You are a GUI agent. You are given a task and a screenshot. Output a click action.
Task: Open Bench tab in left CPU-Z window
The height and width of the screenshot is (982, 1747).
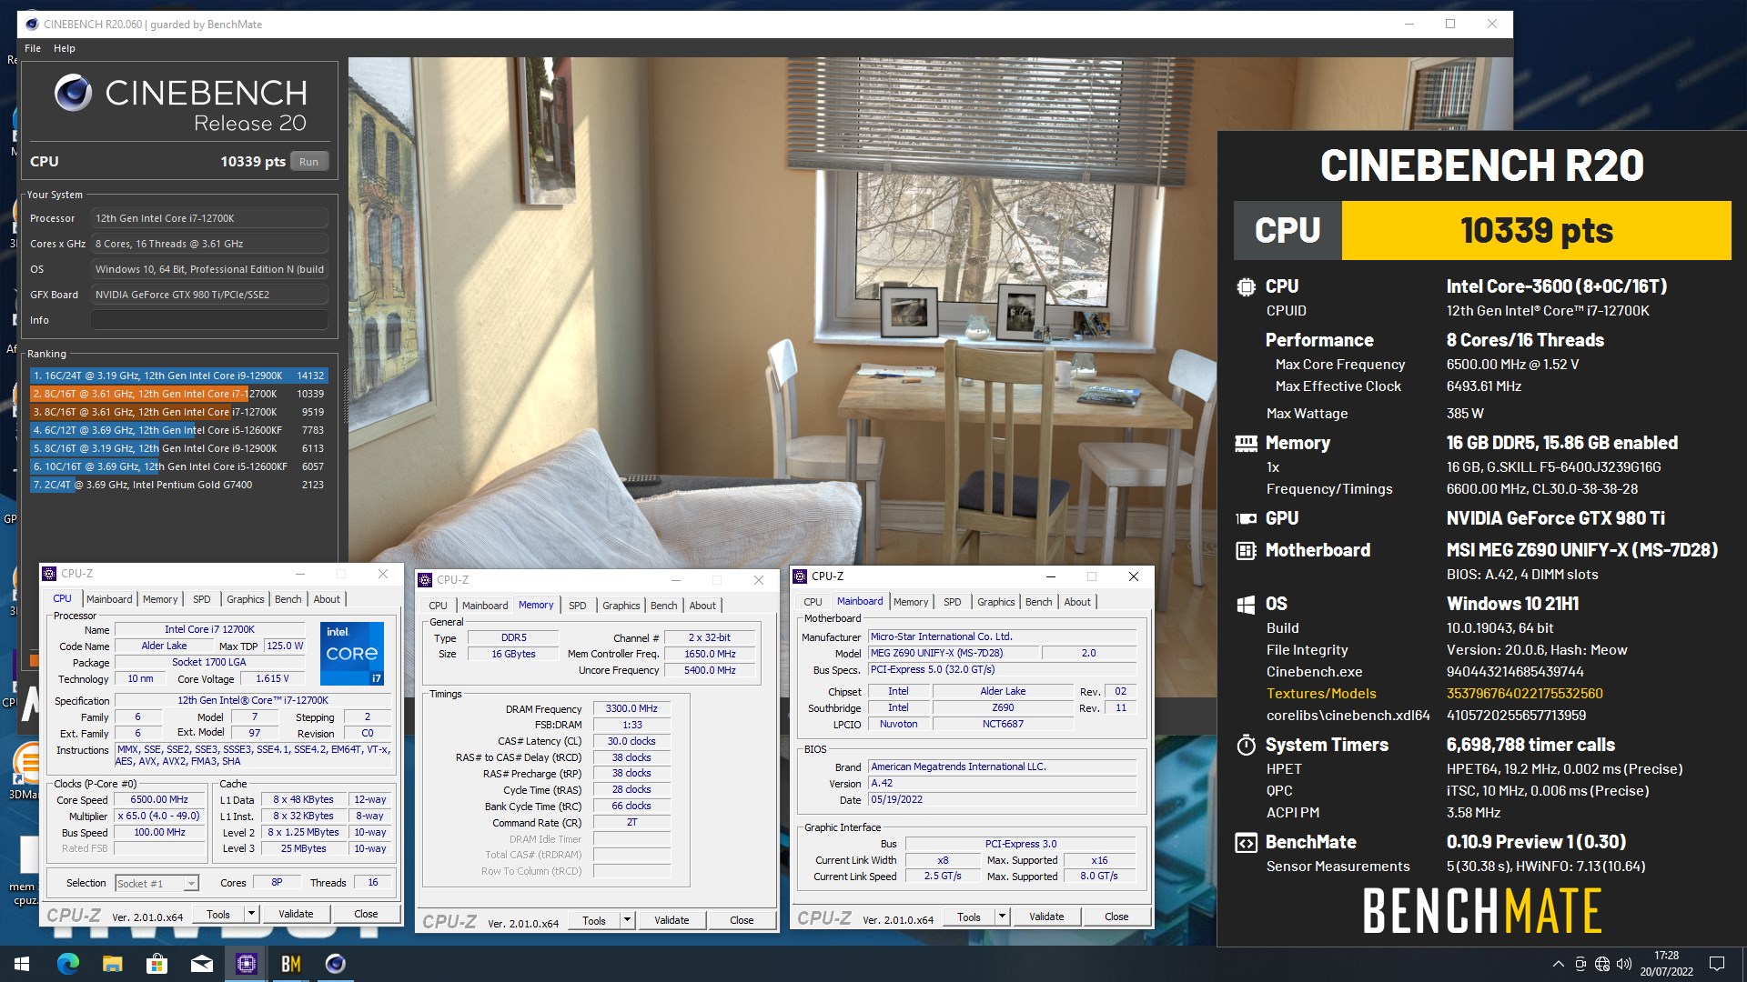pos(288,599)
